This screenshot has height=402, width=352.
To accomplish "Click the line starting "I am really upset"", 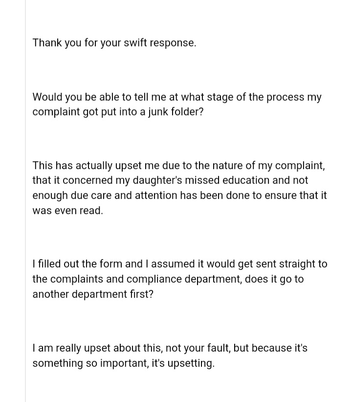I will pyautogui.click(x=170, y=349).
